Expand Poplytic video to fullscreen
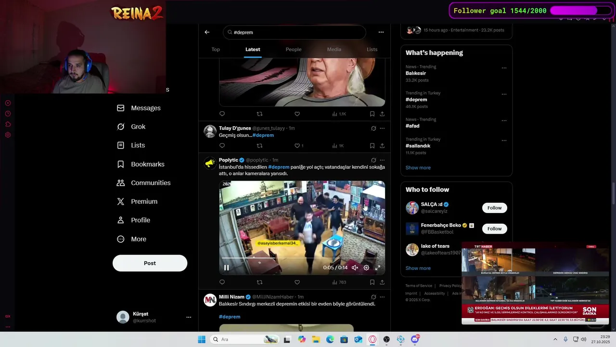 tap(378, 267)
